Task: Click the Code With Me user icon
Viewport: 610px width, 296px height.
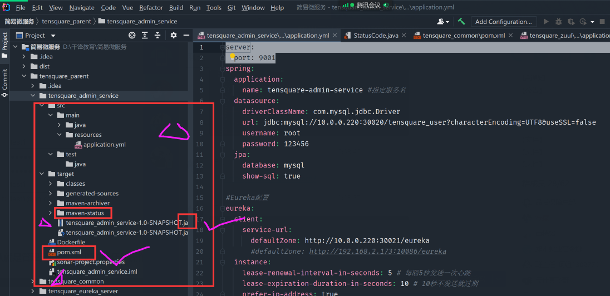Action: 442,22
